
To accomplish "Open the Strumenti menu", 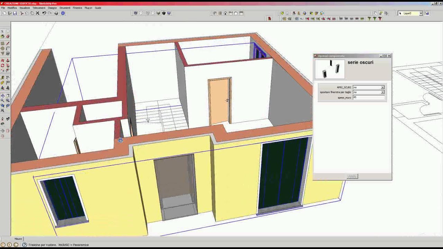I will pyautogui.click(x=65, y=8).
